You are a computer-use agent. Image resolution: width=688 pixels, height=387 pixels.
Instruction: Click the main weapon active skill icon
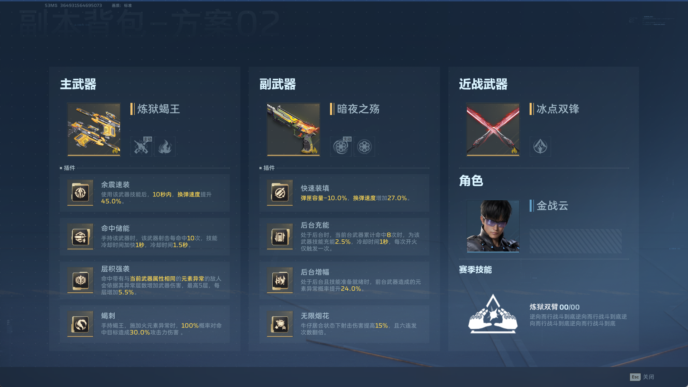point(141,147)
